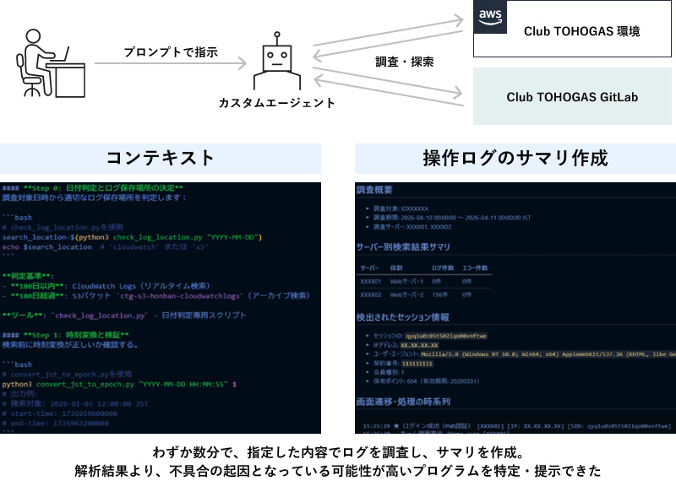Click the line 検索前に時刻変換が正しいか確認する。
The height and width of the screenshot is (481, 676).
[x=70, y=345]
